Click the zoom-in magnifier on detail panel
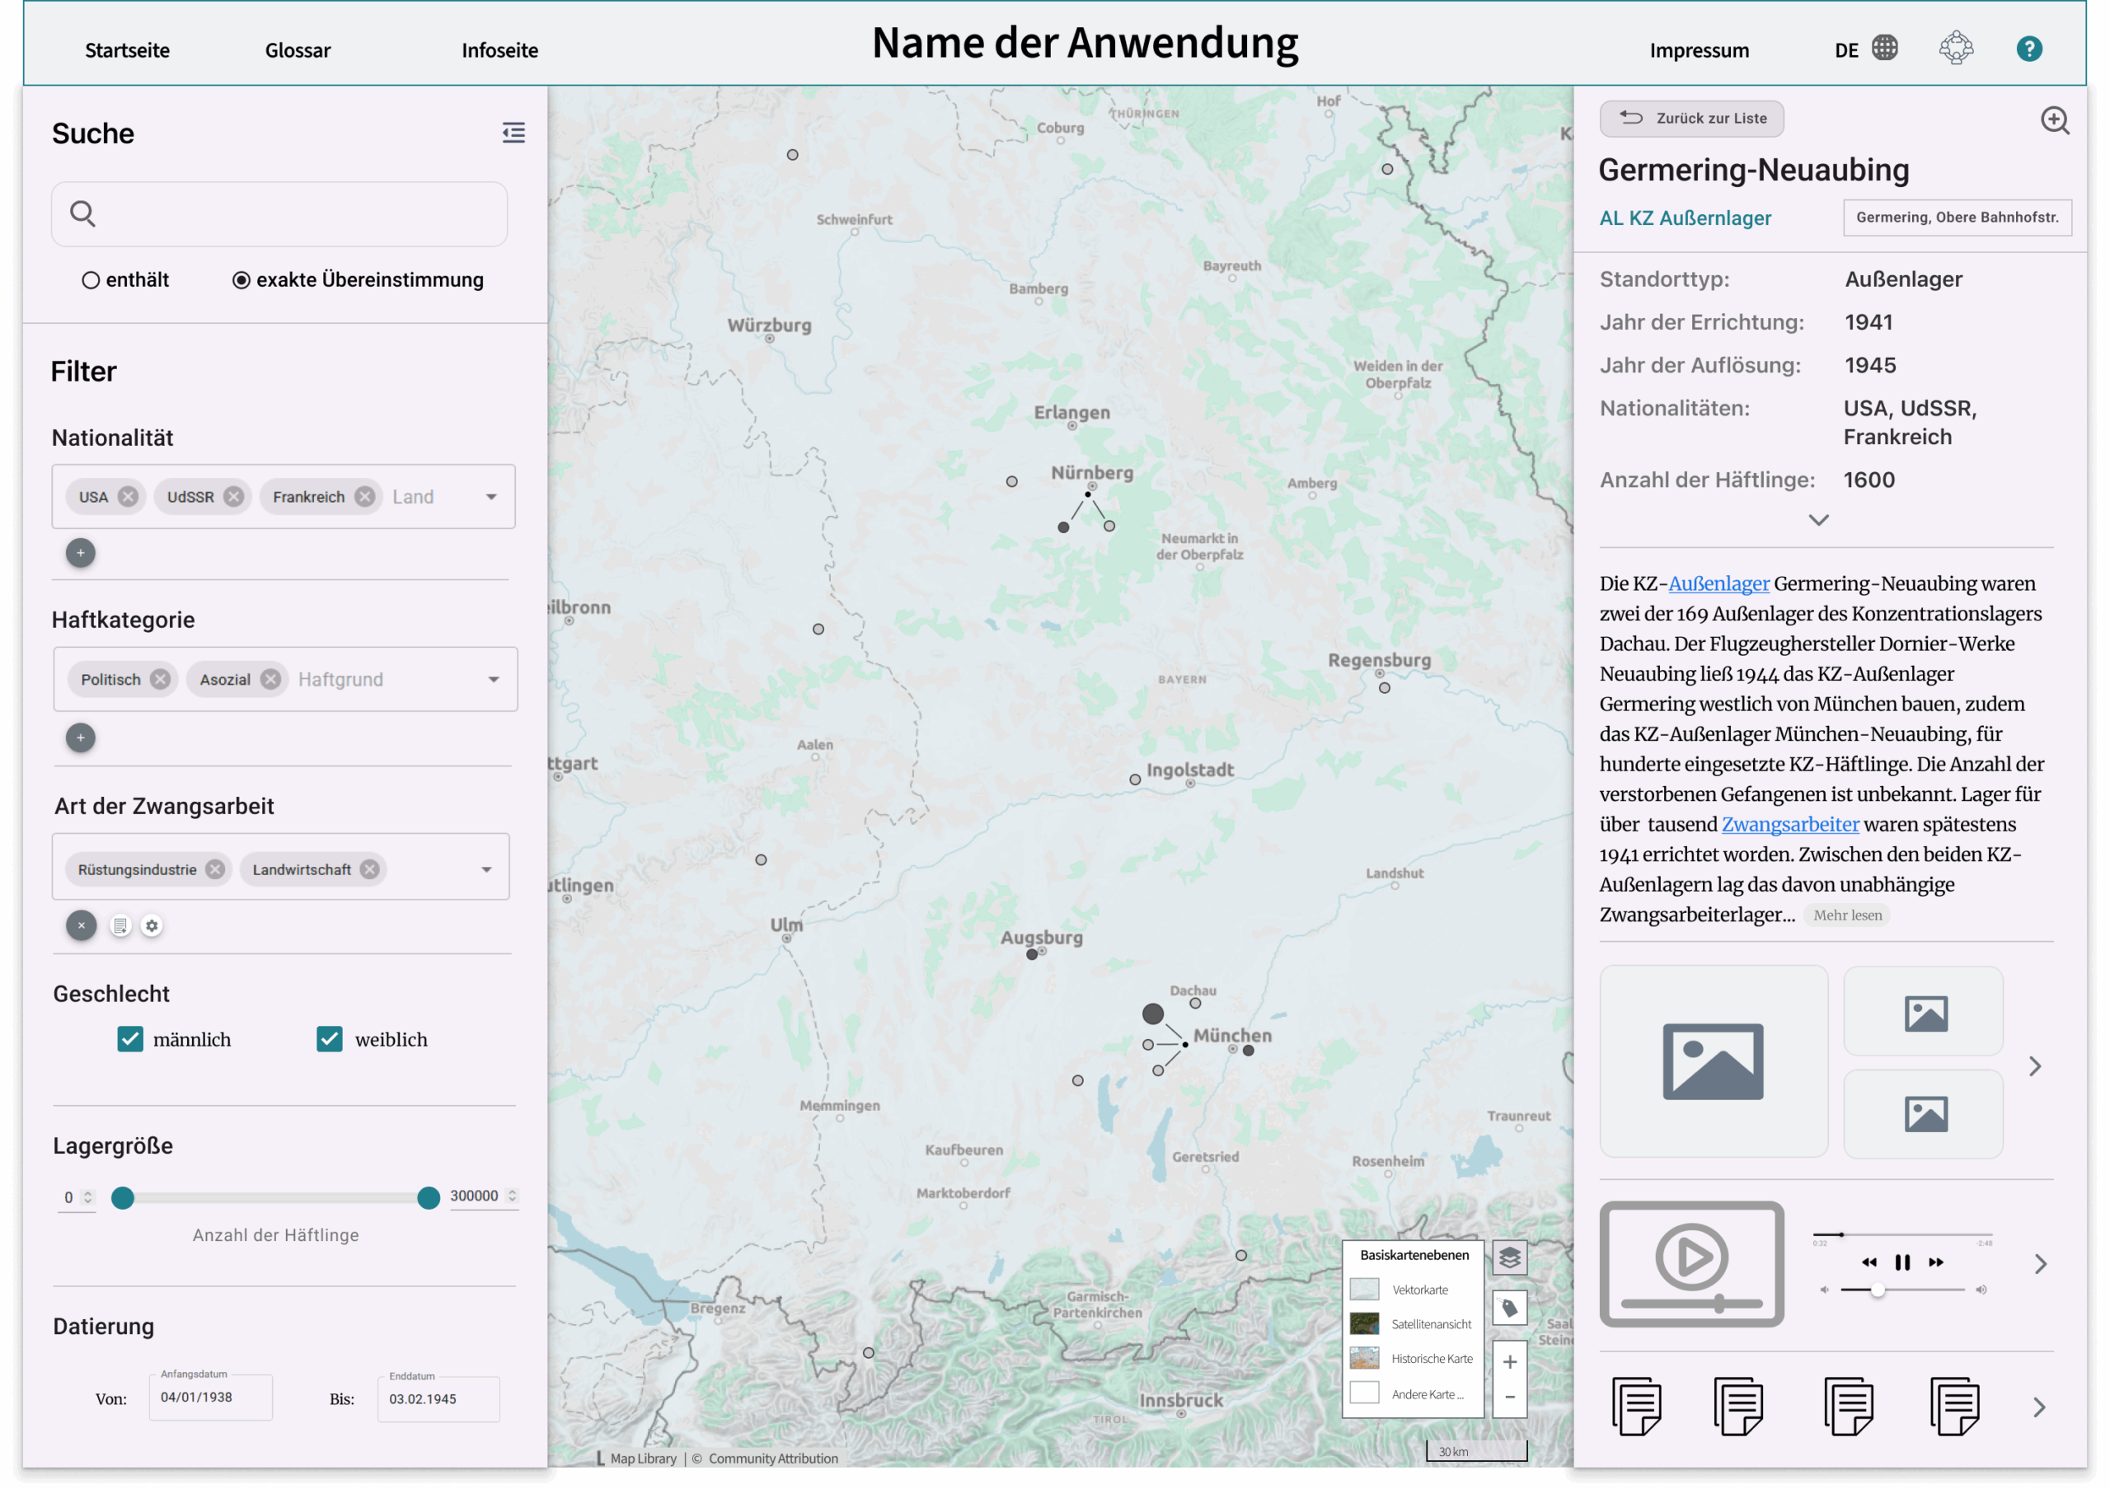 pos(2054,120)
